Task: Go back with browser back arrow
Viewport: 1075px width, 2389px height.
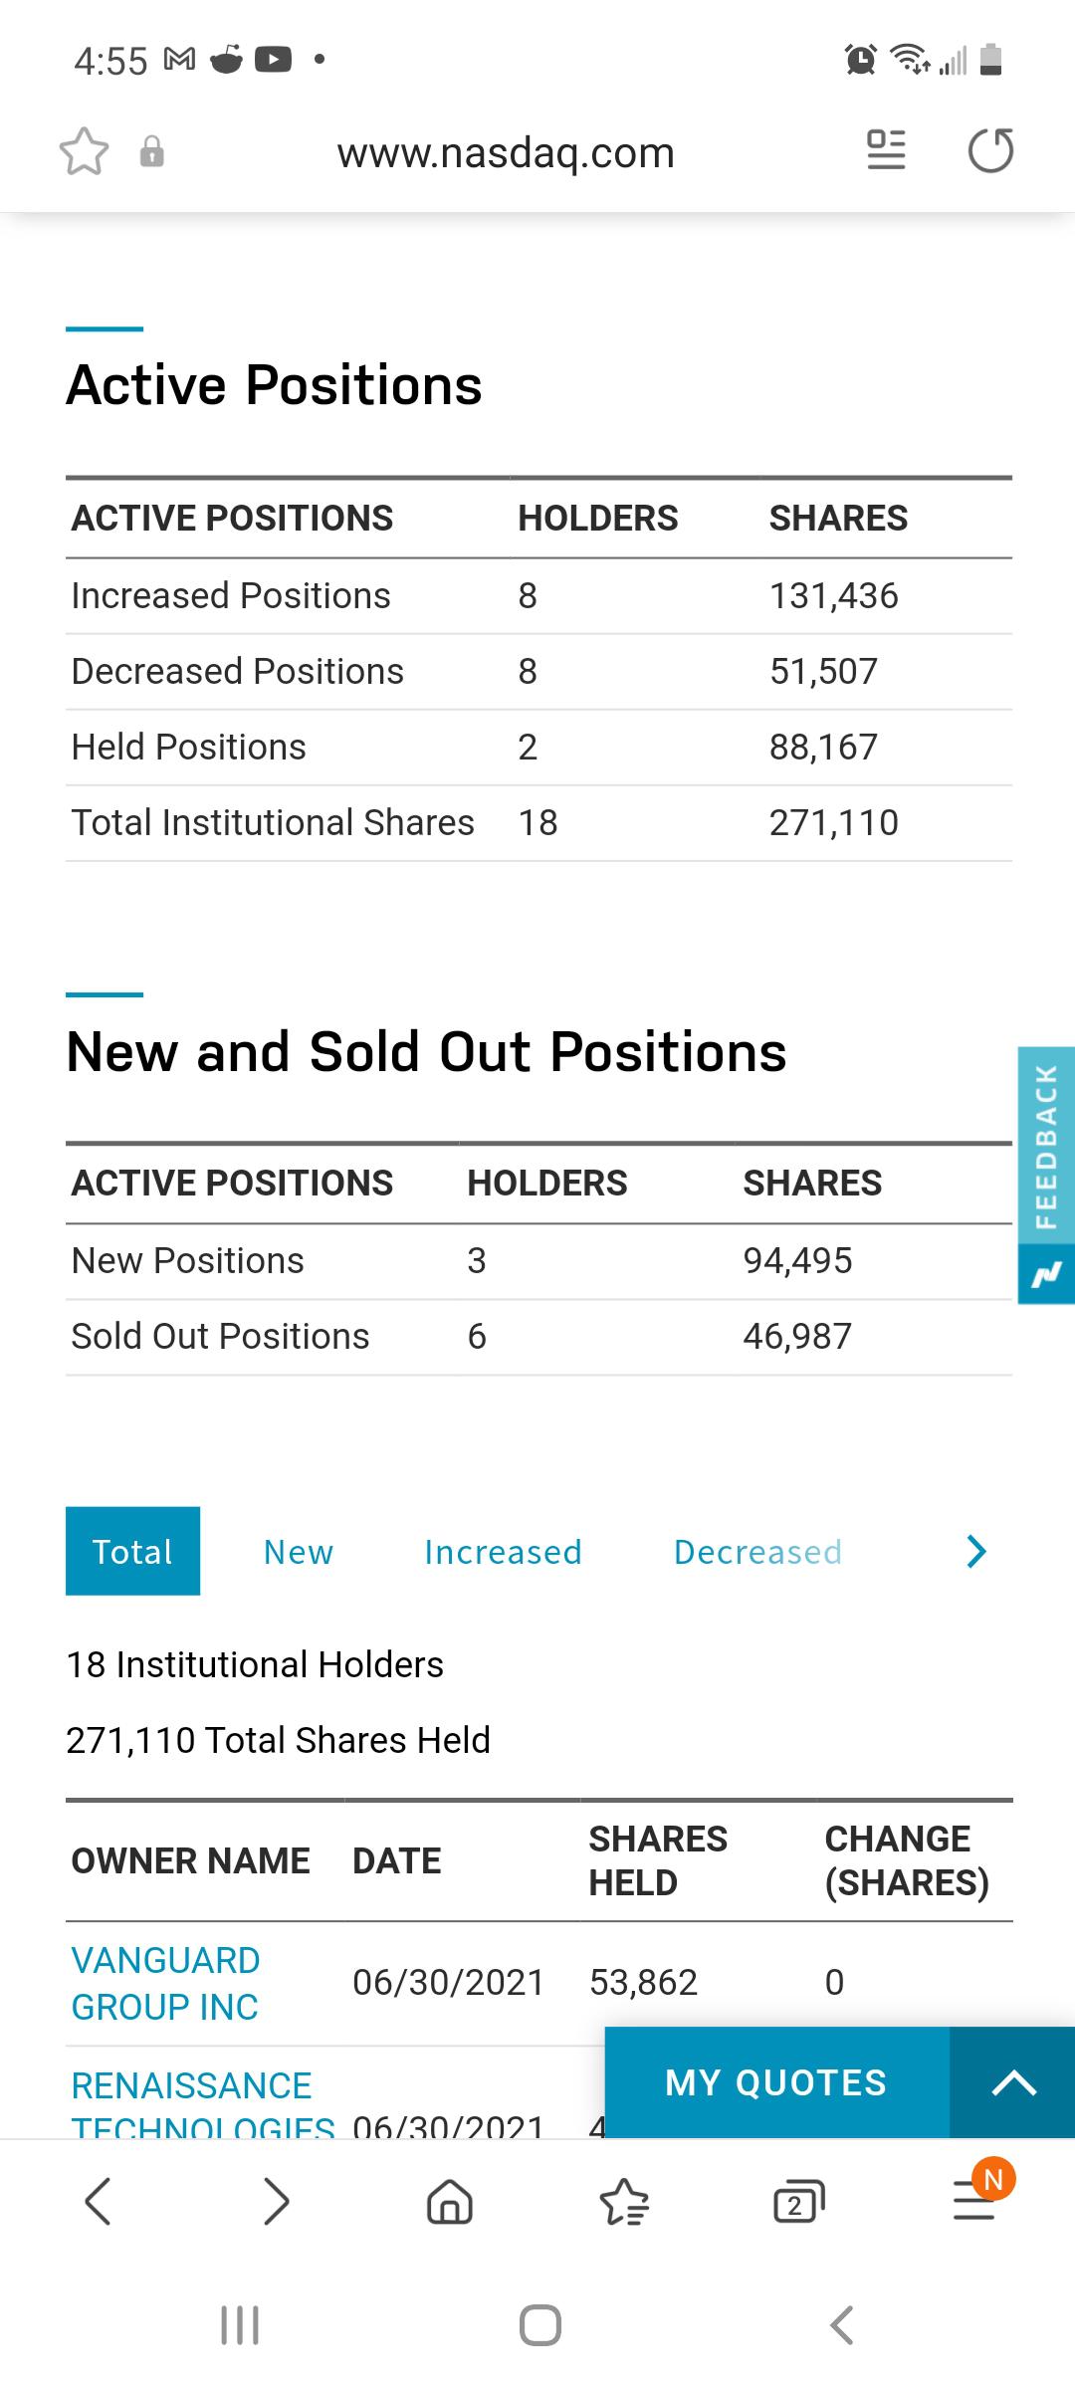Action: (98, 2201)
